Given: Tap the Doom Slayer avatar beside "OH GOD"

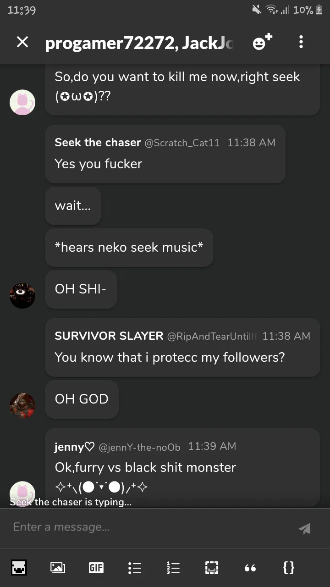Looking at the screenshot, I should point(22,405).
